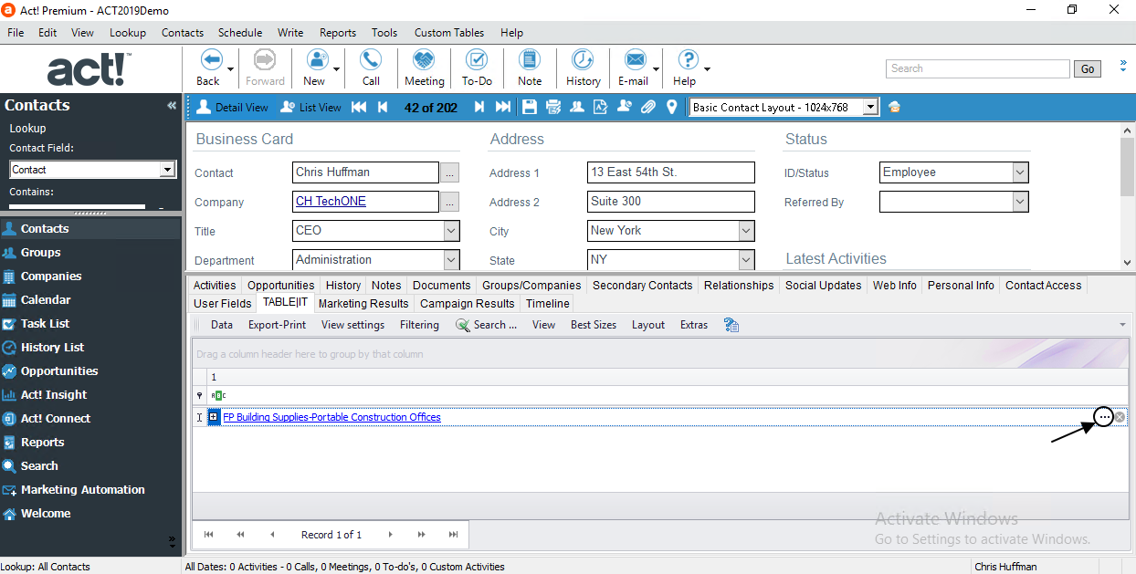This screenshot has height=574, width=1136.
Task: Open the Meeting scheduler icon
Action: coord(423,67)
